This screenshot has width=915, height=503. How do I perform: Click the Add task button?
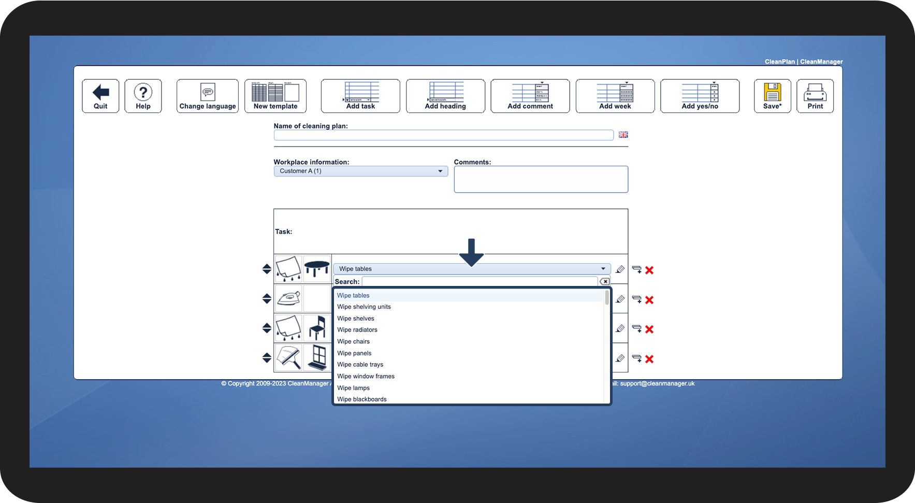pos(360,96)
